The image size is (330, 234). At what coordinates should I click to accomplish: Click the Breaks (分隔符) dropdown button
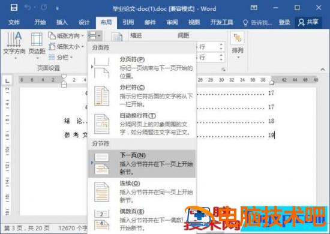95,36
